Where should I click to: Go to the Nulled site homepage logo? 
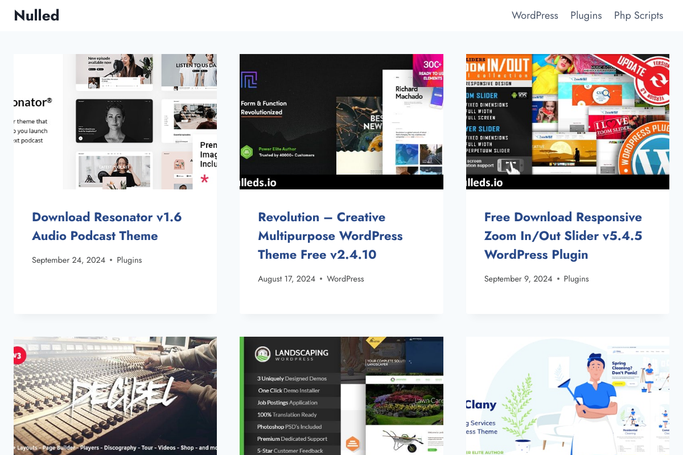[36, 15]
